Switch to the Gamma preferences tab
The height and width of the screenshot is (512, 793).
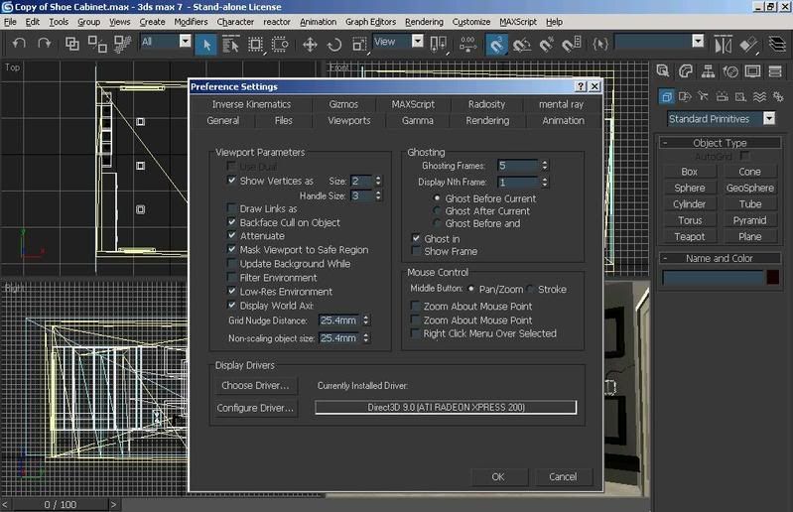click(417, 120)
